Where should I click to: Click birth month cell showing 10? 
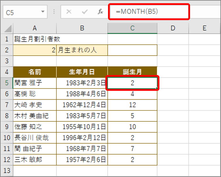click(x=132, y=127)
